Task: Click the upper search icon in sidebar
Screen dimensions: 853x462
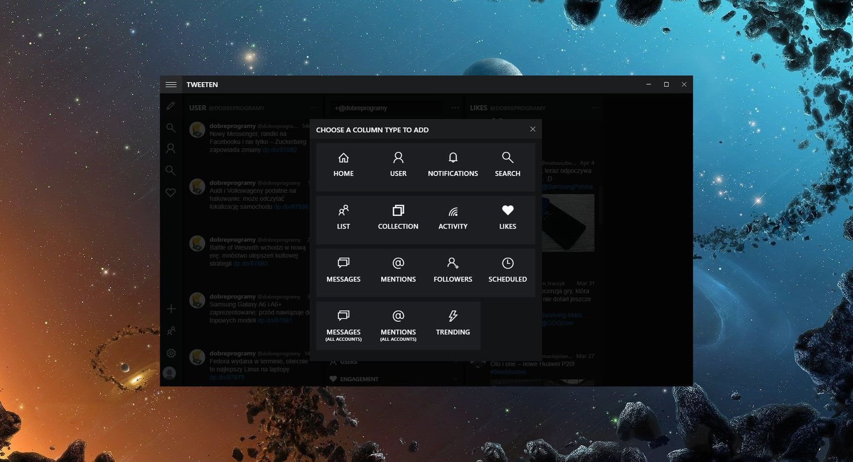Action: pyautogui.click(x=171, y=127)
